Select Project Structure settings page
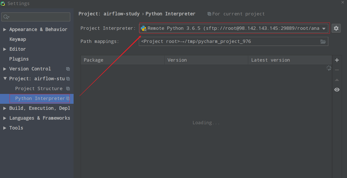Screen dimensions: 347x178 tap(39, 89)
